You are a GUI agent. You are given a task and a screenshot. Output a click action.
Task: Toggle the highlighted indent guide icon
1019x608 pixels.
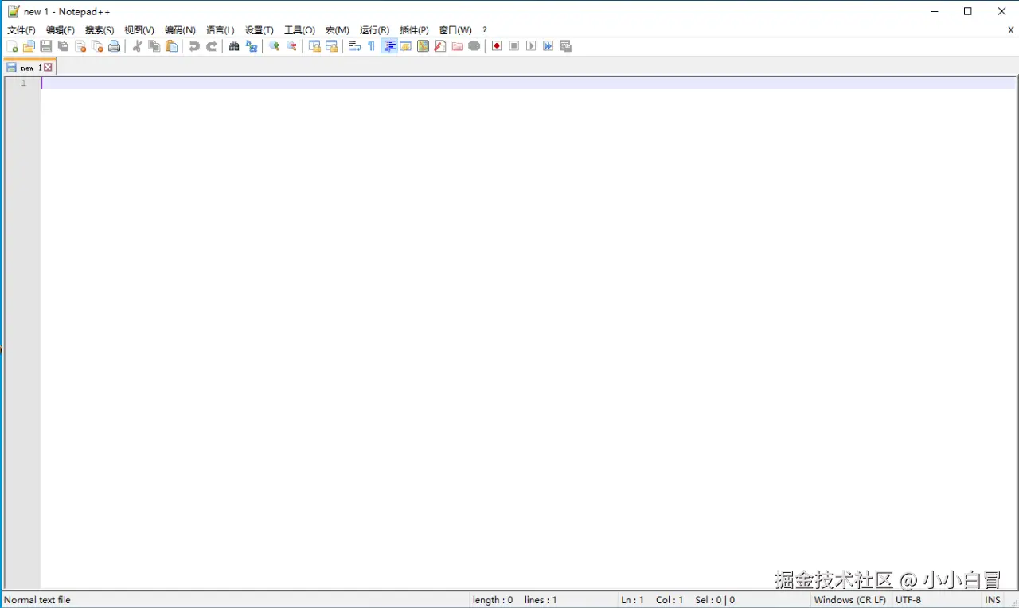(x=389, y=46)
